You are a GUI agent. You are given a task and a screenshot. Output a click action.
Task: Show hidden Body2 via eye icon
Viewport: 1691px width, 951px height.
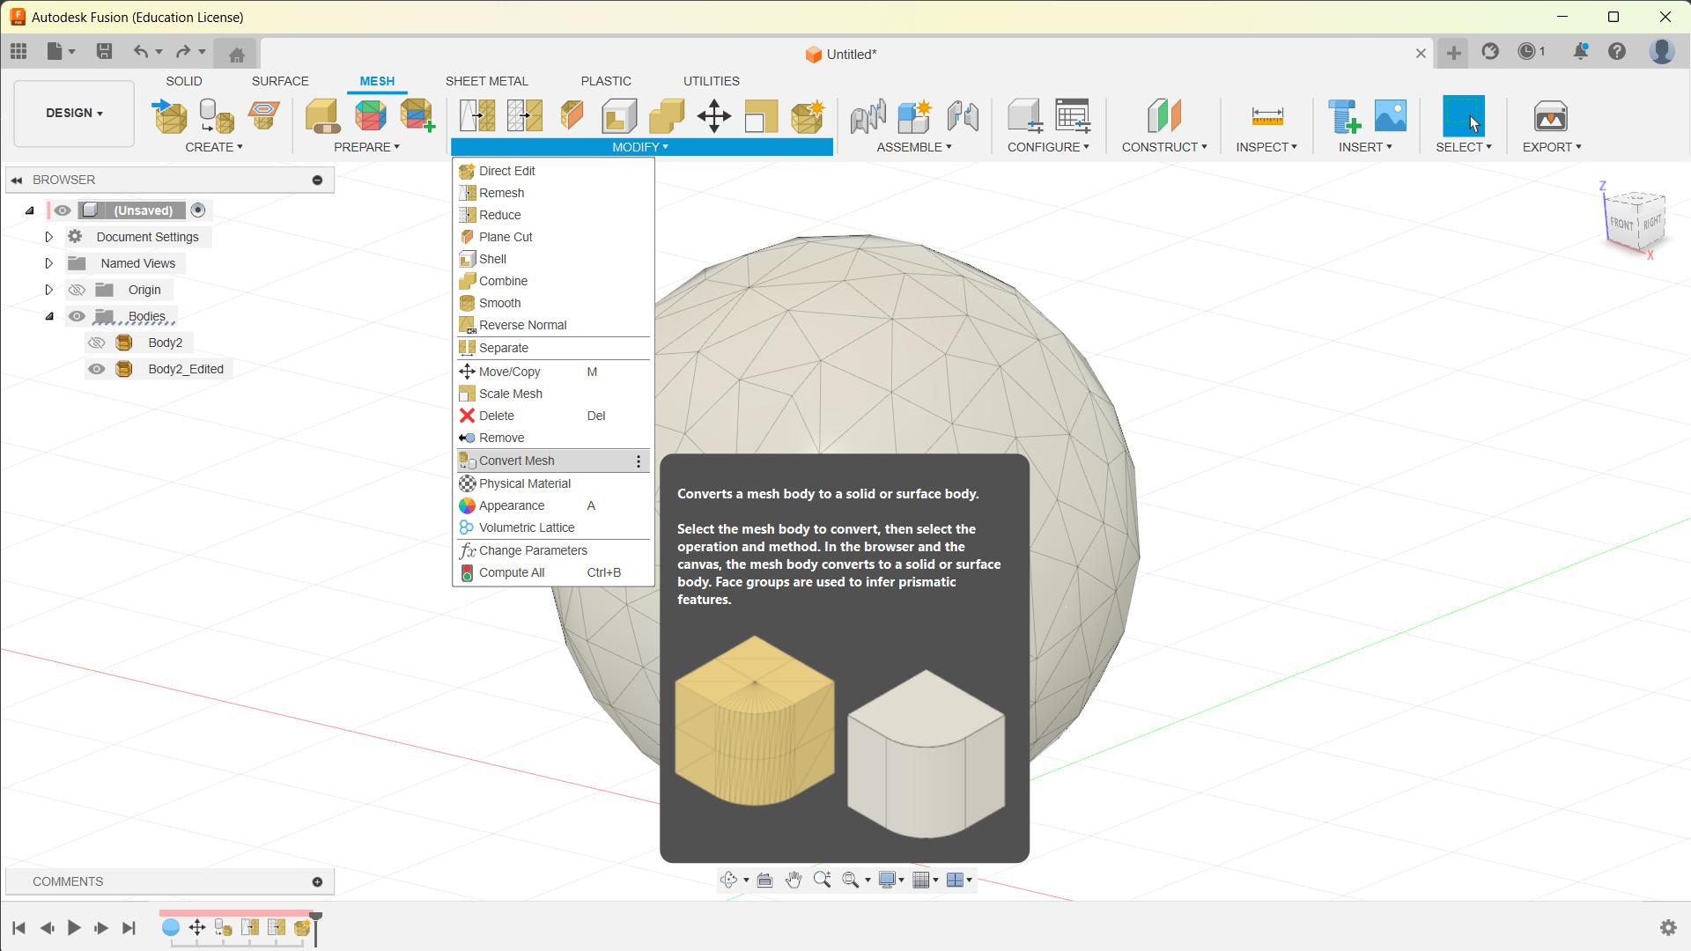(97, 343)
